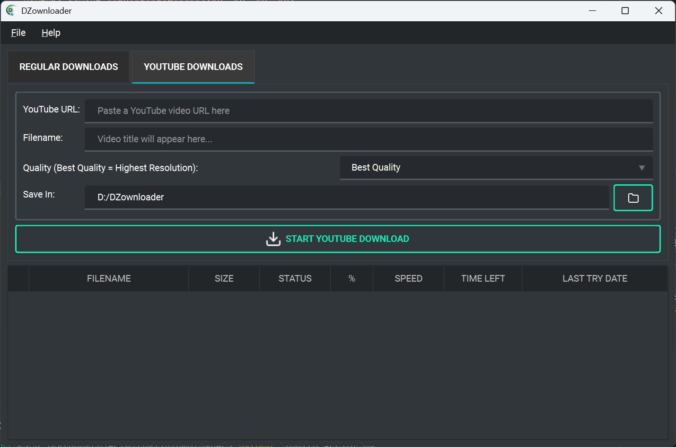This screenshot has width=676, height=447.
Task: Sort by LAST TRY DATE column
Action: [x=595, y=278]
